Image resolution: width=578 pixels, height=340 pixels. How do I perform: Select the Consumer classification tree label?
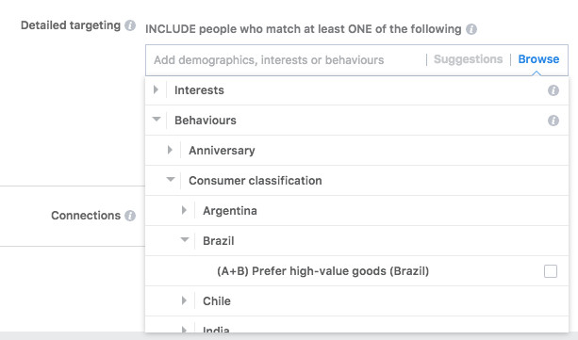pos(256,181)
